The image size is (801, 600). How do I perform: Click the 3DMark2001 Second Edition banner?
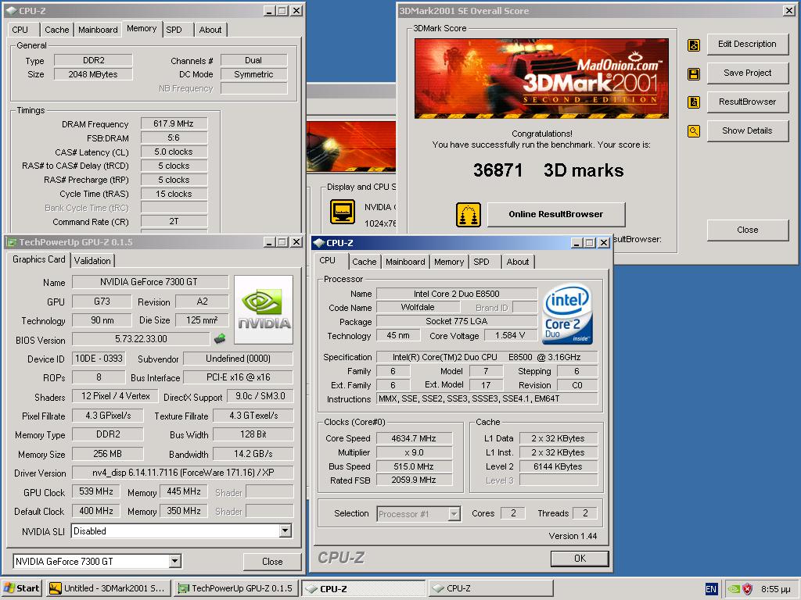click(541, 79)
